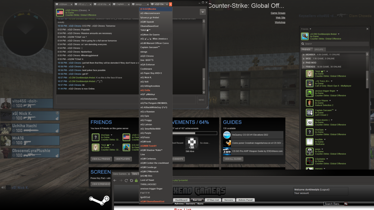The width and height of the screenshot is (374, 210).
Task: Switch to the Captain chat tab
Action: [x=121, y=4]
